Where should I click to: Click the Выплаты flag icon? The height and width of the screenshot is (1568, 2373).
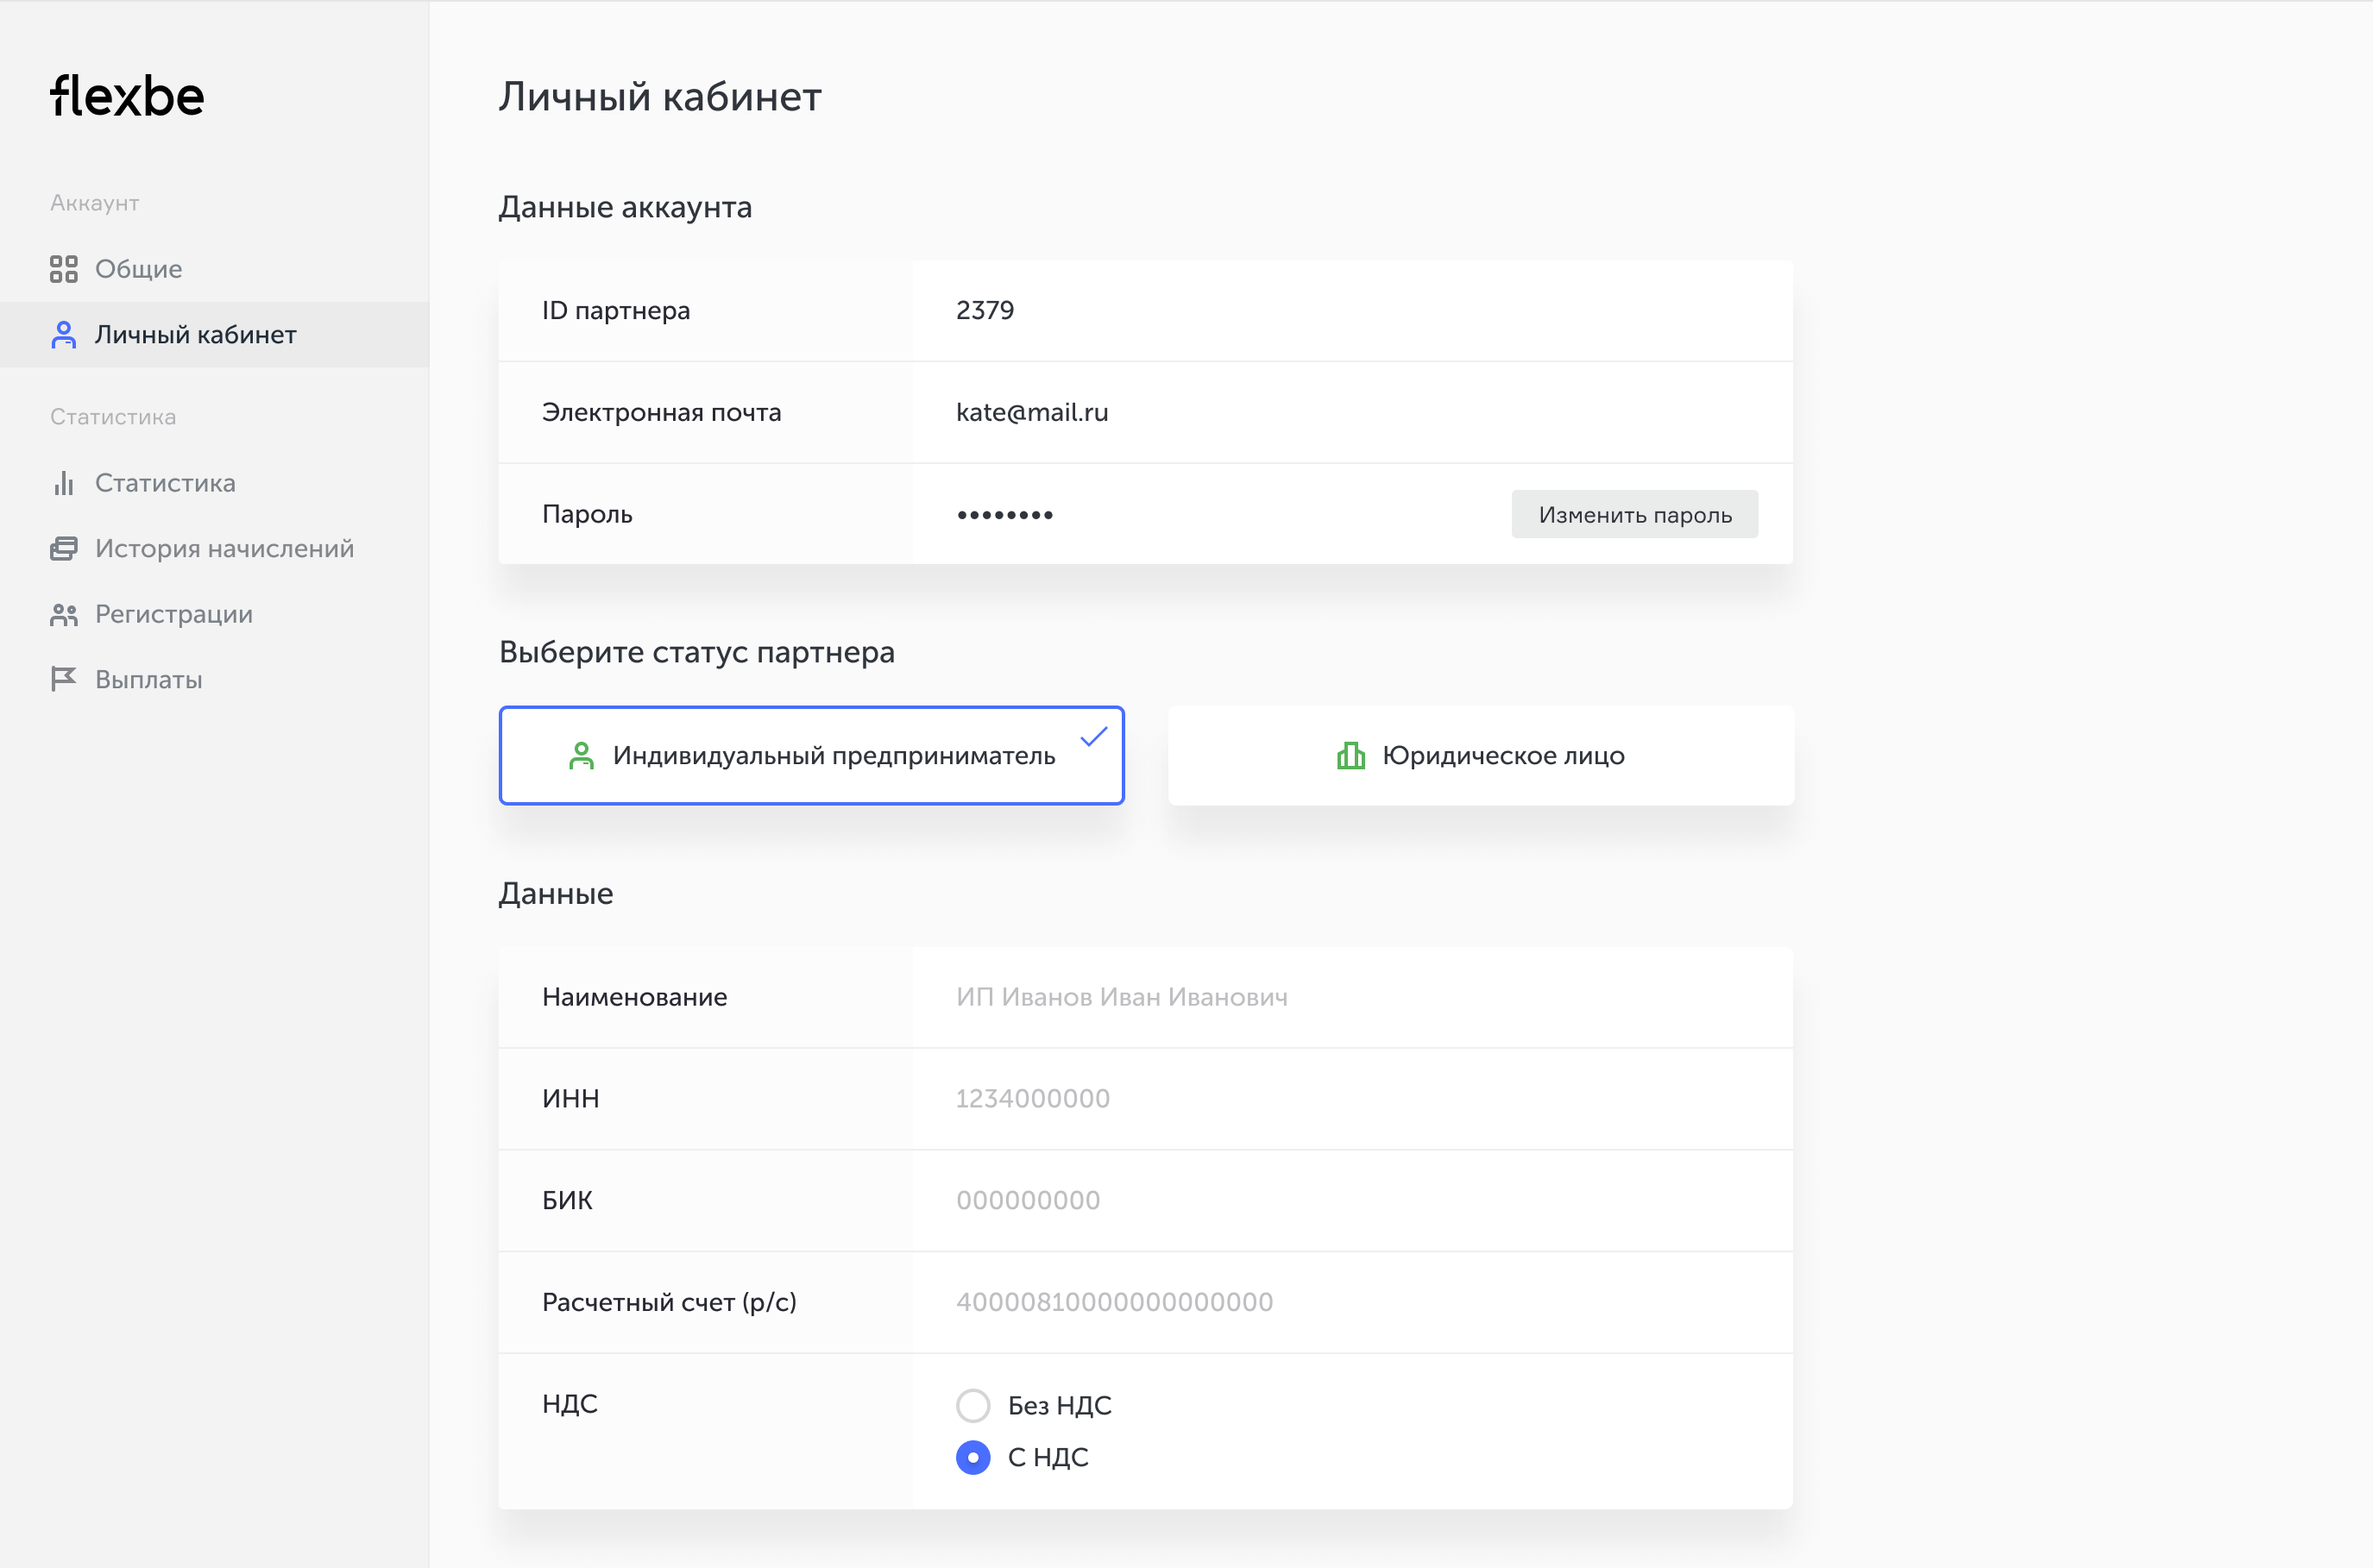[63, 680]
